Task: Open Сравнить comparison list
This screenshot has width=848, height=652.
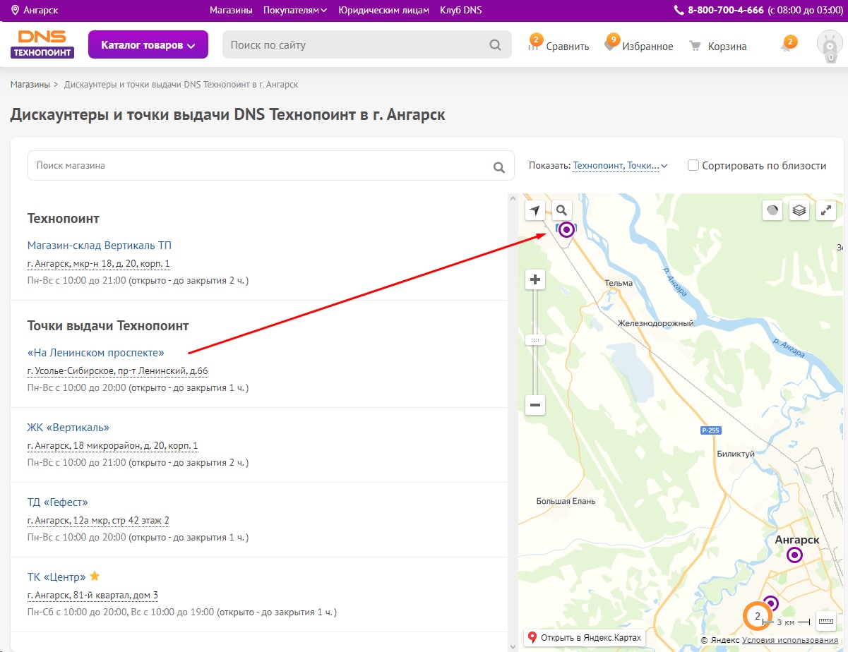Action: [559, 45]
